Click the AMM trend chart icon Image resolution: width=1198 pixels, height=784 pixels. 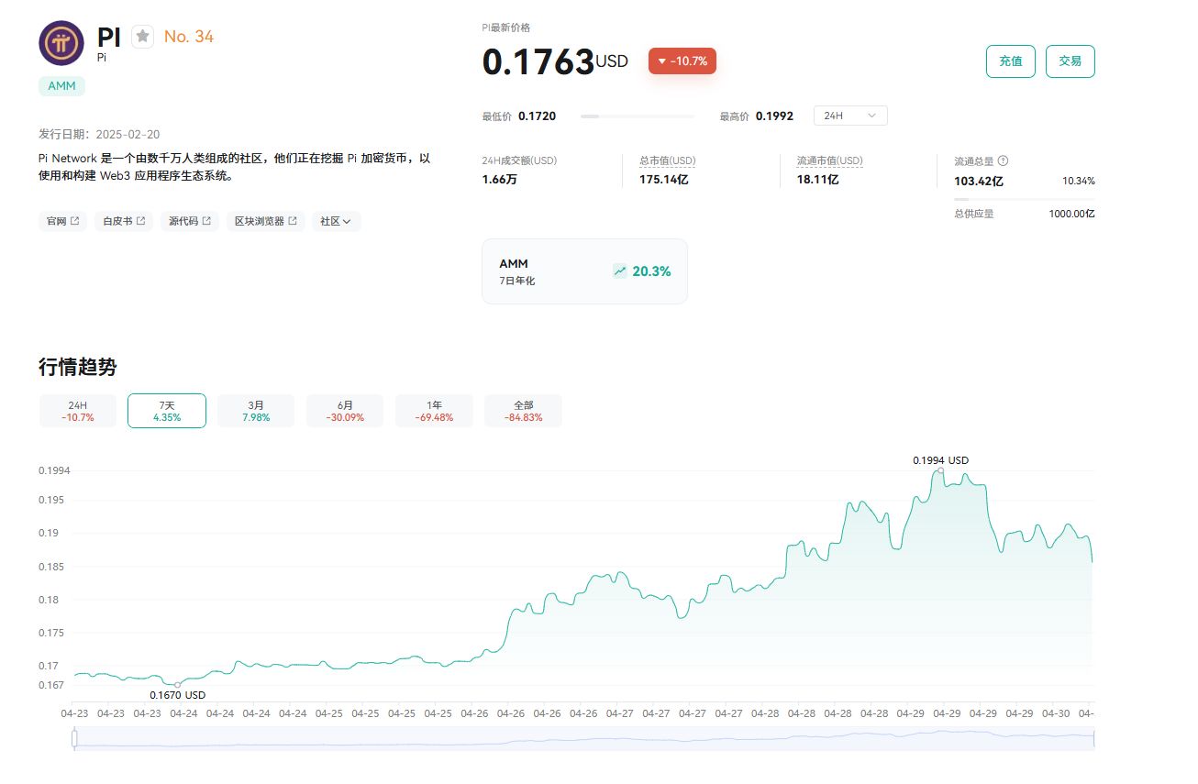620,271
